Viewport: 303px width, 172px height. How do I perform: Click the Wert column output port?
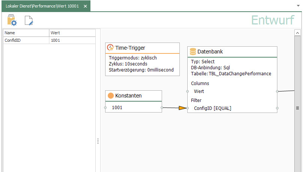coord(277,91)
